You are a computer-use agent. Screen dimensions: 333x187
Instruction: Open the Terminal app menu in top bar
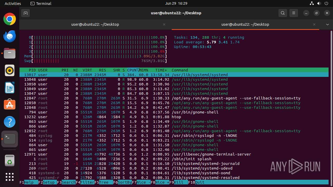pos(41,4)
